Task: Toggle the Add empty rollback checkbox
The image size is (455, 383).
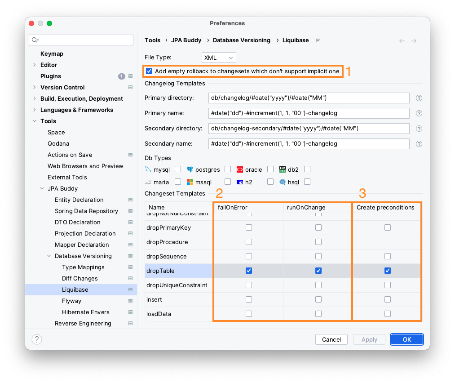Action: (x=149, y=71)
